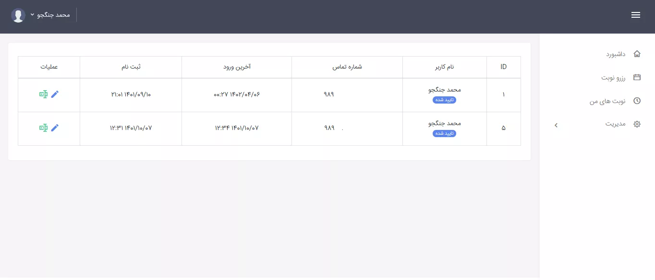Click the green rename icon for user ۱
655x280 pixels.
[x=43, y=94]
